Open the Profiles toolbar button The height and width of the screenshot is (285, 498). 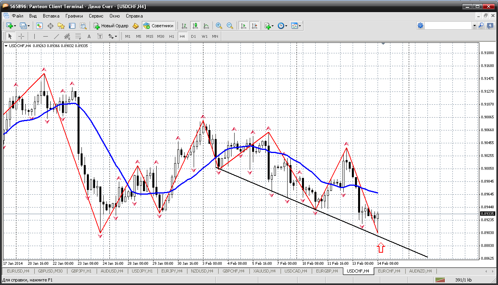[23, 26]
